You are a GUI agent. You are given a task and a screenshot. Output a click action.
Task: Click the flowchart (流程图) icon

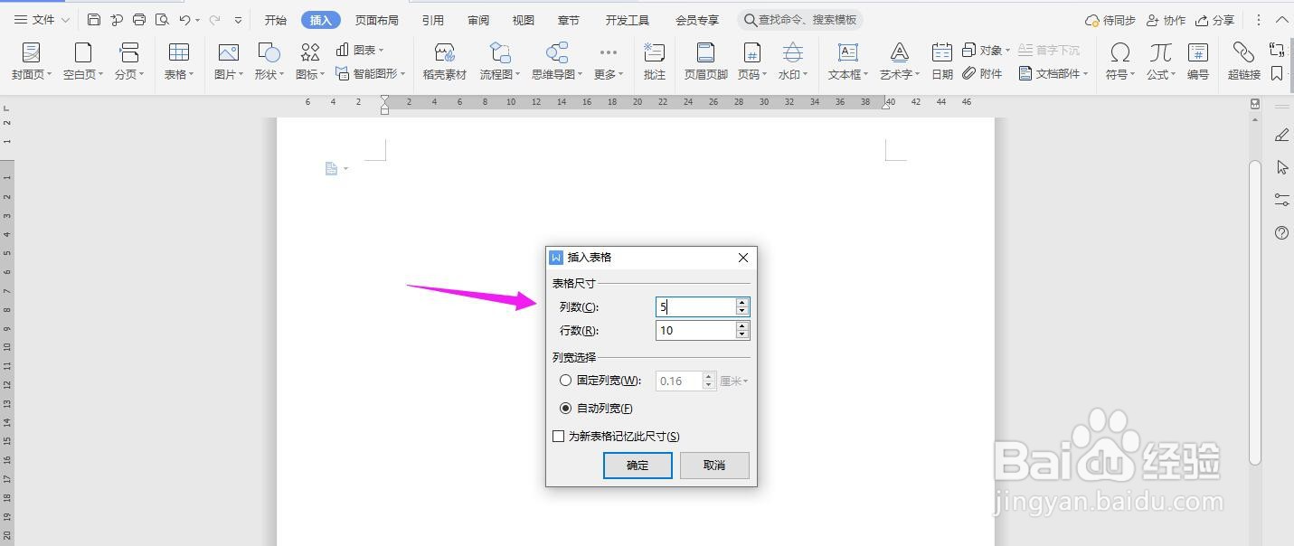[500, 52]
